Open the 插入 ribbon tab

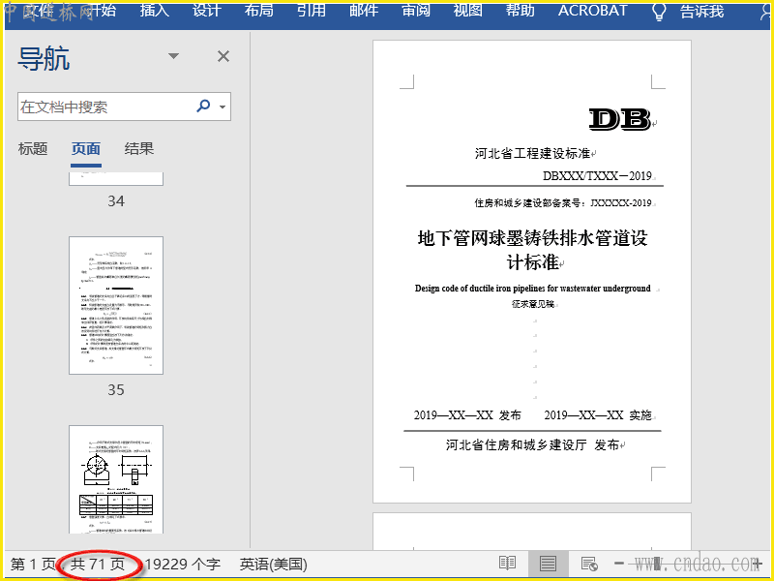point(155,11)
